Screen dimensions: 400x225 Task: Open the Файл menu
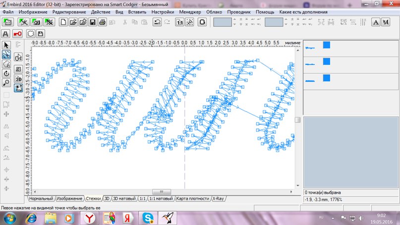(x=8, y=11)
